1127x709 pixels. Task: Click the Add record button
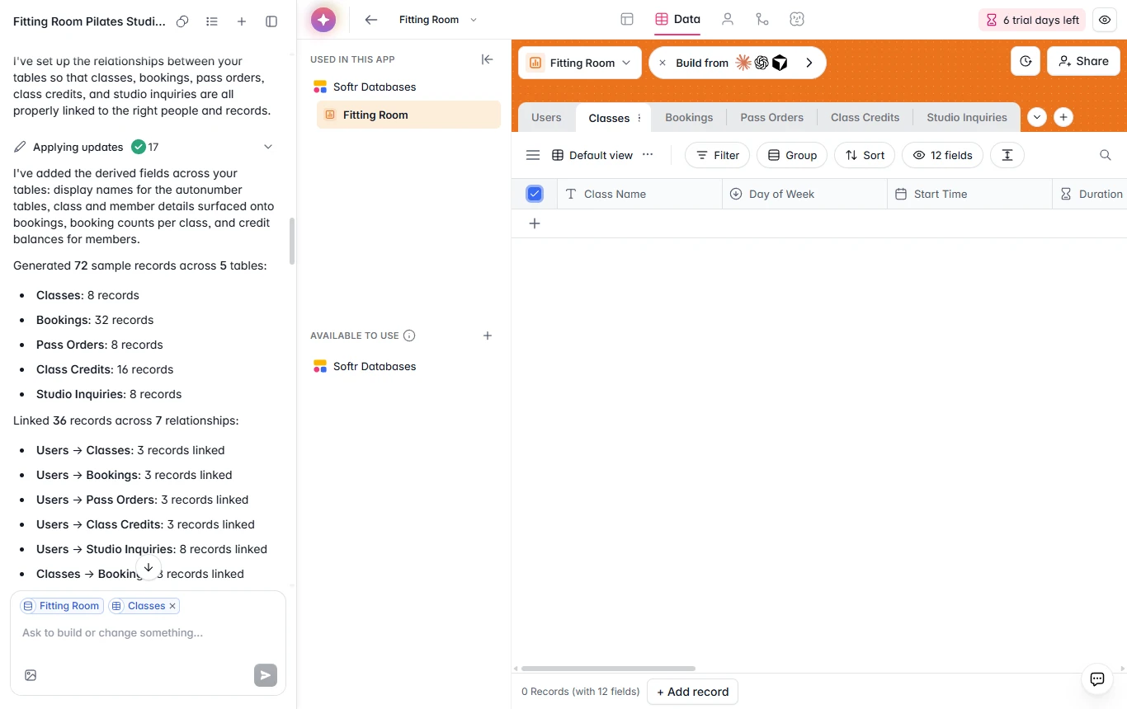pyautogui.click(x=693, y=692)
